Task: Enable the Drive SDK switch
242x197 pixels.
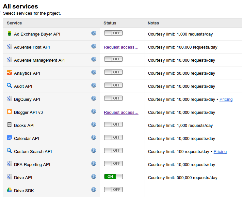Action: (x=113, y=189)
